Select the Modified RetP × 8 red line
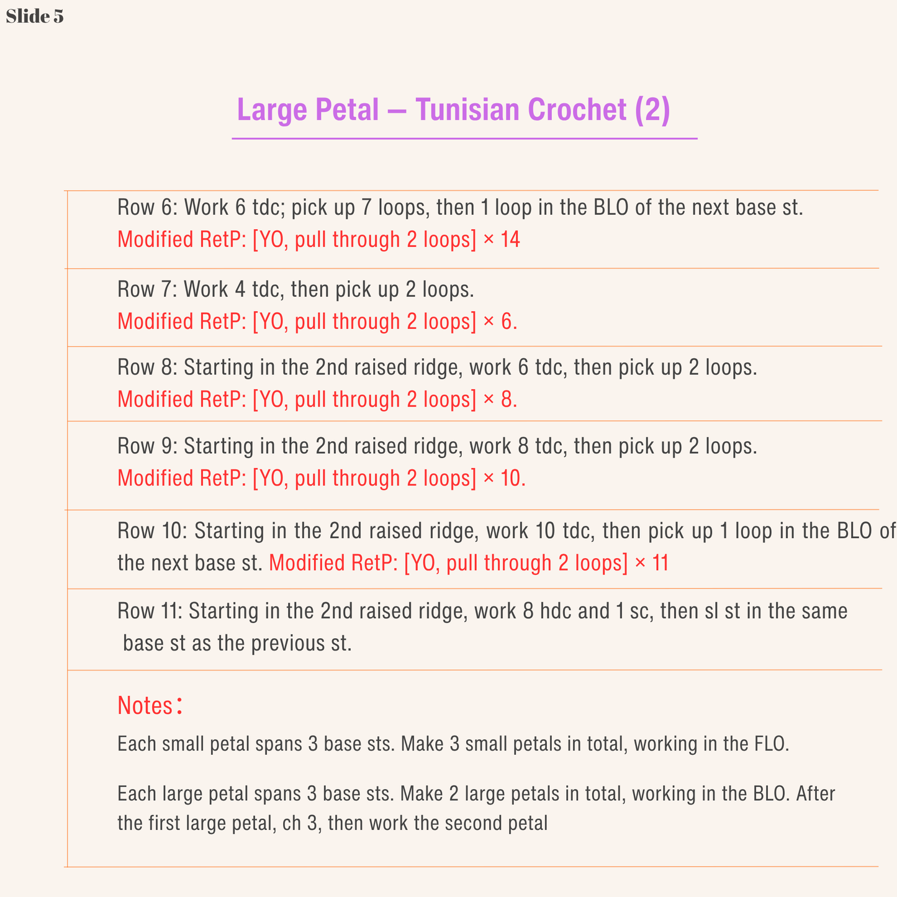Screen dimensions: 897x897 [x=317, y=400]
